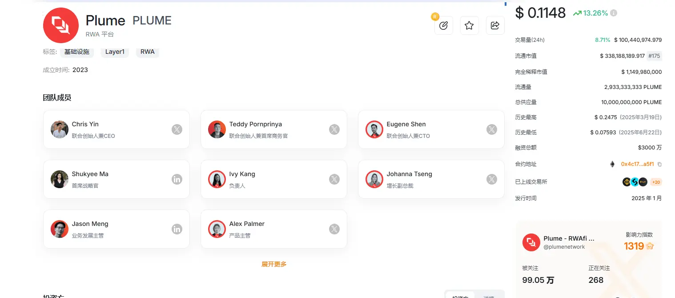Select the Layer1 tag
Viewport: 675px width, 298px height.
coord(115,52)
